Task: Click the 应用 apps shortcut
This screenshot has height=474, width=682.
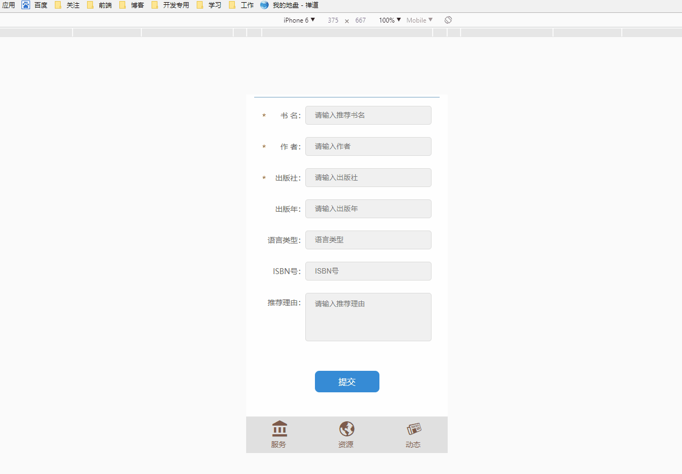Action: 9,5
